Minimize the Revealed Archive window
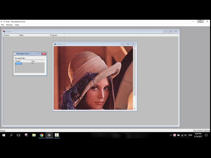Viewport: 211px width, 158px height. (x=33, y=54)
